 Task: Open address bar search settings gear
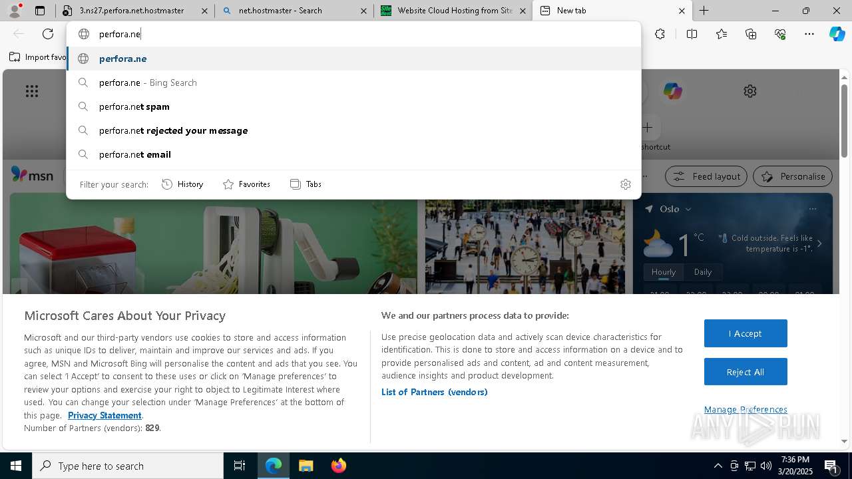point(626,184)
